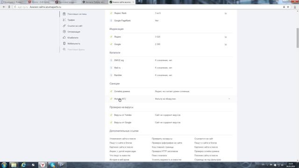
Task: Open link Проверка HTTP заголовков
Action: pos(165,151)
